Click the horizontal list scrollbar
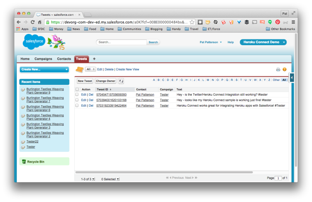The height and width of the screenshot is (202, 312). [164, 172]
